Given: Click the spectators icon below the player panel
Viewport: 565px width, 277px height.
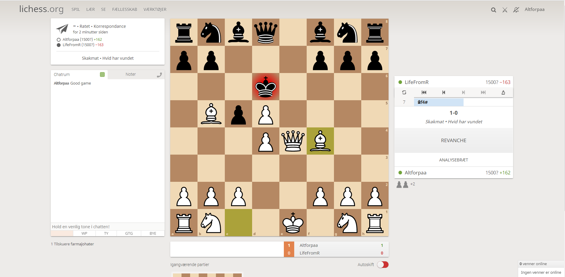Looking at the screenshot, I should 402,184.
